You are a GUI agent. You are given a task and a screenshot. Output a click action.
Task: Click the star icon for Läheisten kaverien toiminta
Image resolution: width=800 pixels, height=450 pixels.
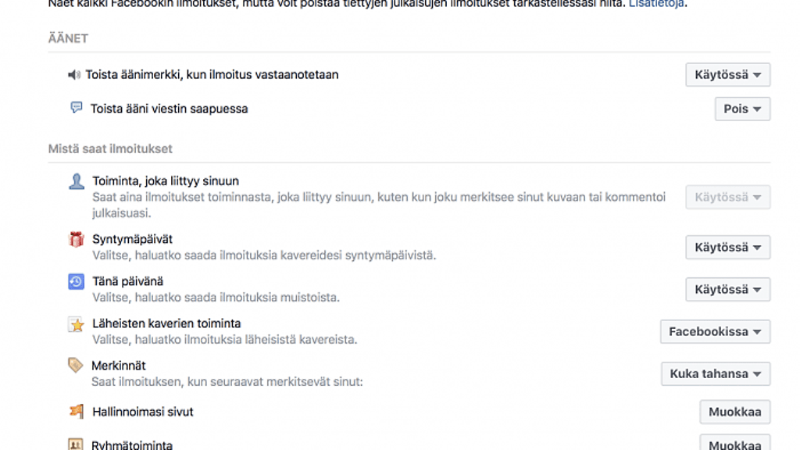pos(76,324)
